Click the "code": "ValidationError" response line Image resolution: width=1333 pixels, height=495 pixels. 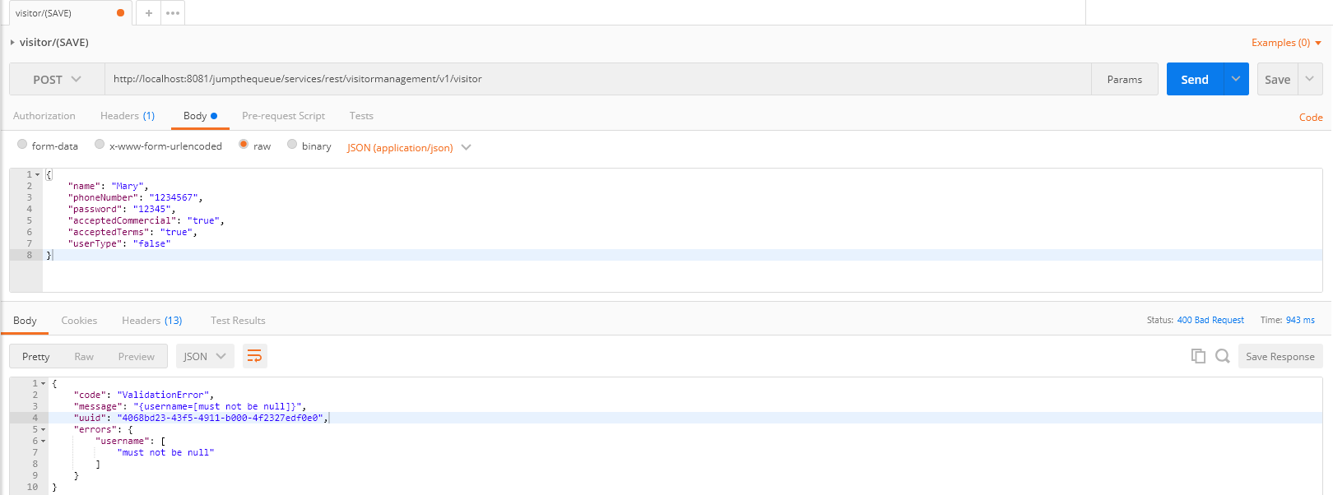[143, 395]
